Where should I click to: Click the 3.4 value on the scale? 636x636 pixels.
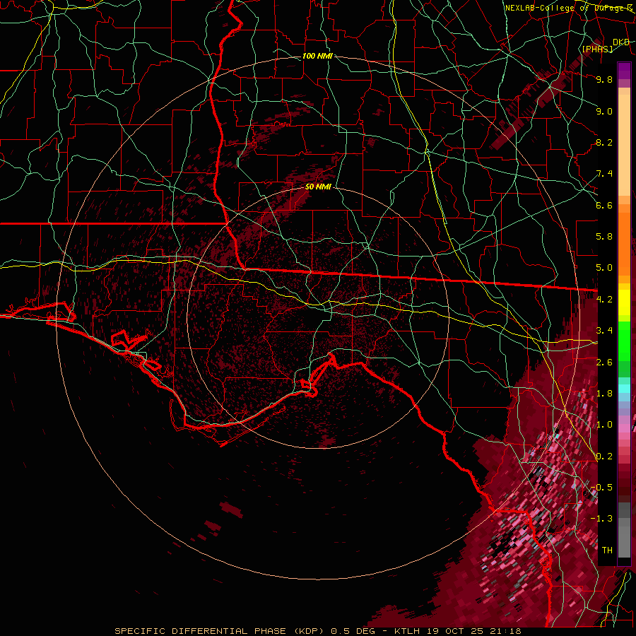pyautogui.click(x=604, y=331)
